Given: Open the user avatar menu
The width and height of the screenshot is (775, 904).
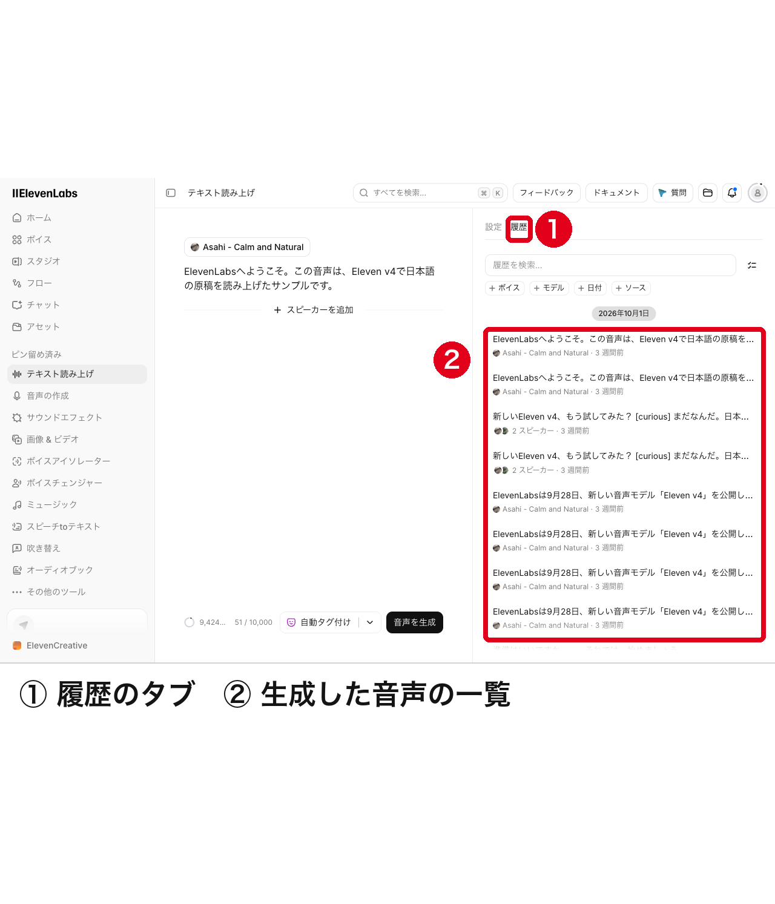Looking at the screenshot, I should [x=757, y=193].
